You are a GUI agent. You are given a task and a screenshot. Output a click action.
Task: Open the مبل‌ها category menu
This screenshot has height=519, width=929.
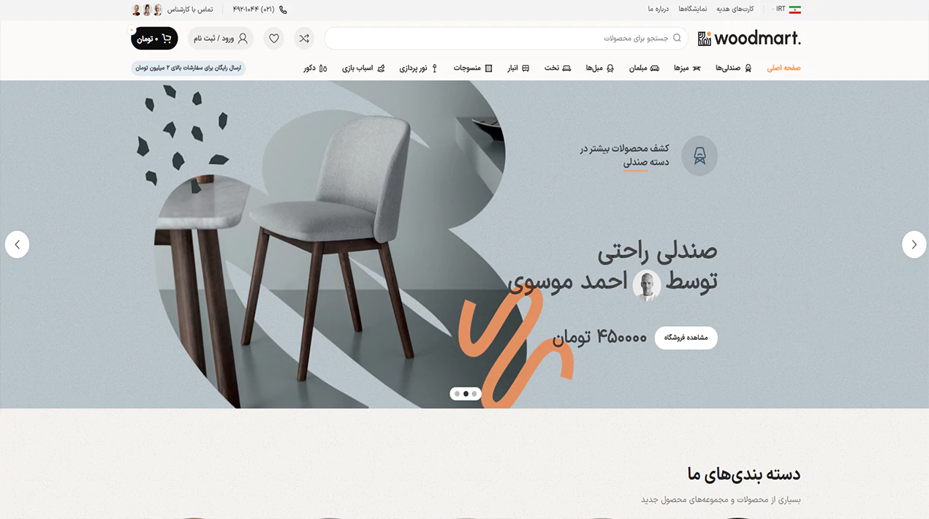(599, 68)
